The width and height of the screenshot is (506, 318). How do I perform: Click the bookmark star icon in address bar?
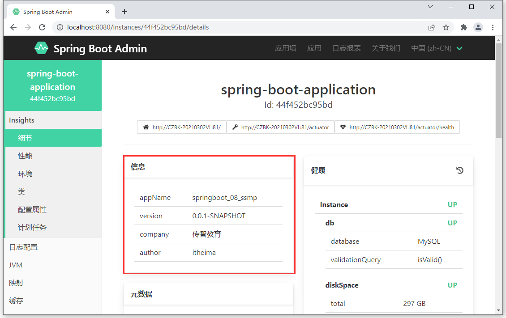click(446, 27)
